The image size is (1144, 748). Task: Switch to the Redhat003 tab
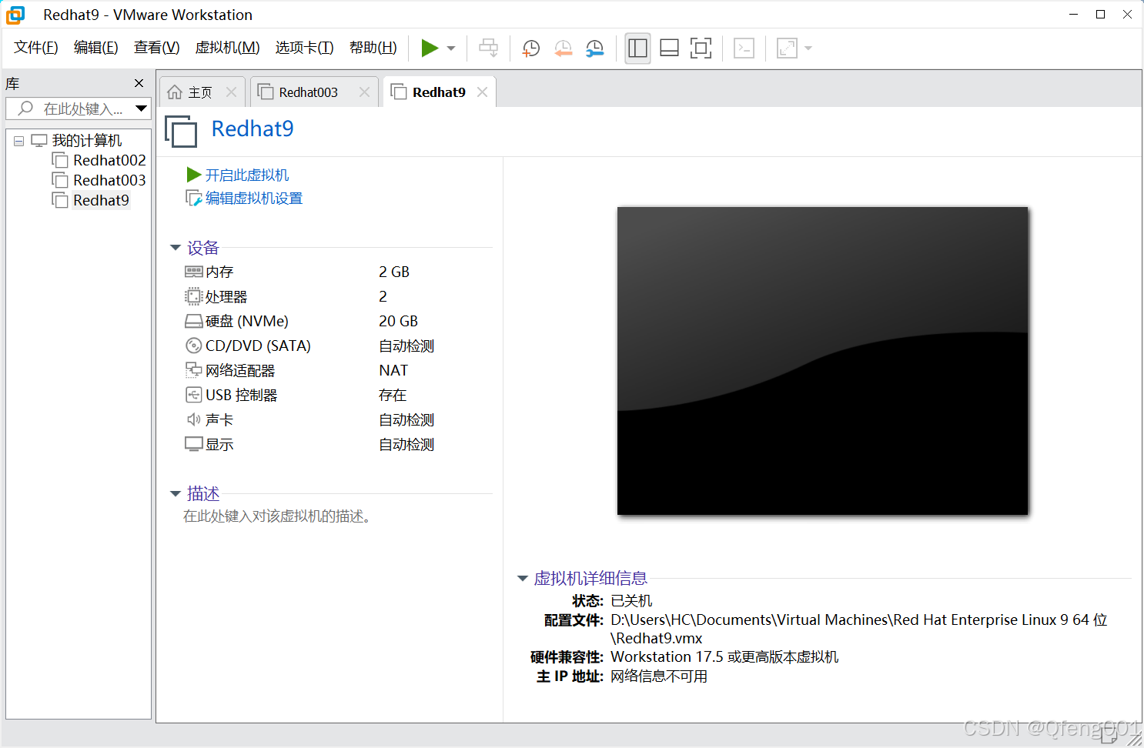pos(308,92)
